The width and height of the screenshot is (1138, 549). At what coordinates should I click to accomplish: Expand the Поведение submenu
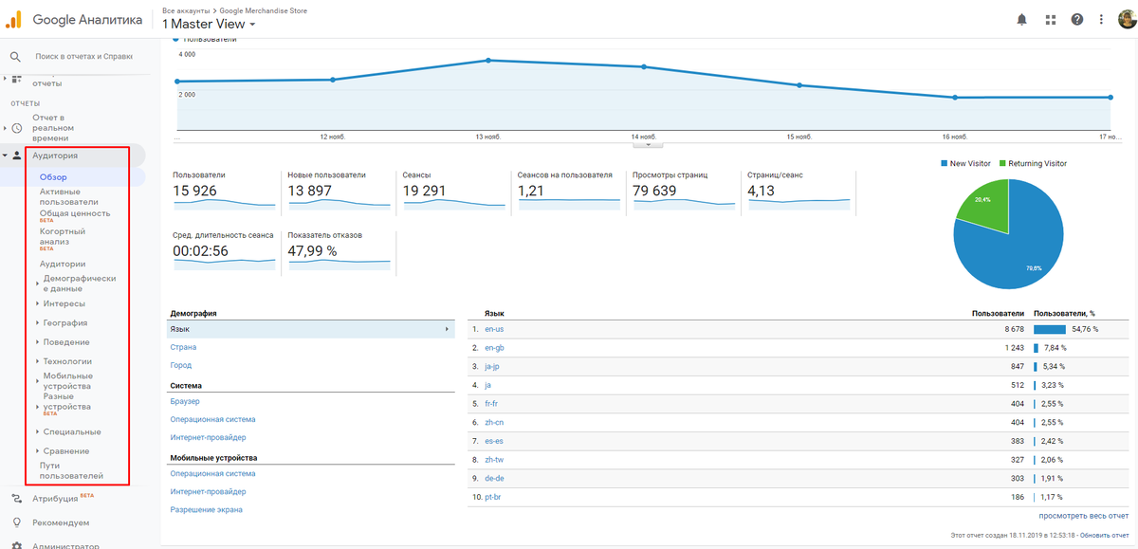point(37,342)
